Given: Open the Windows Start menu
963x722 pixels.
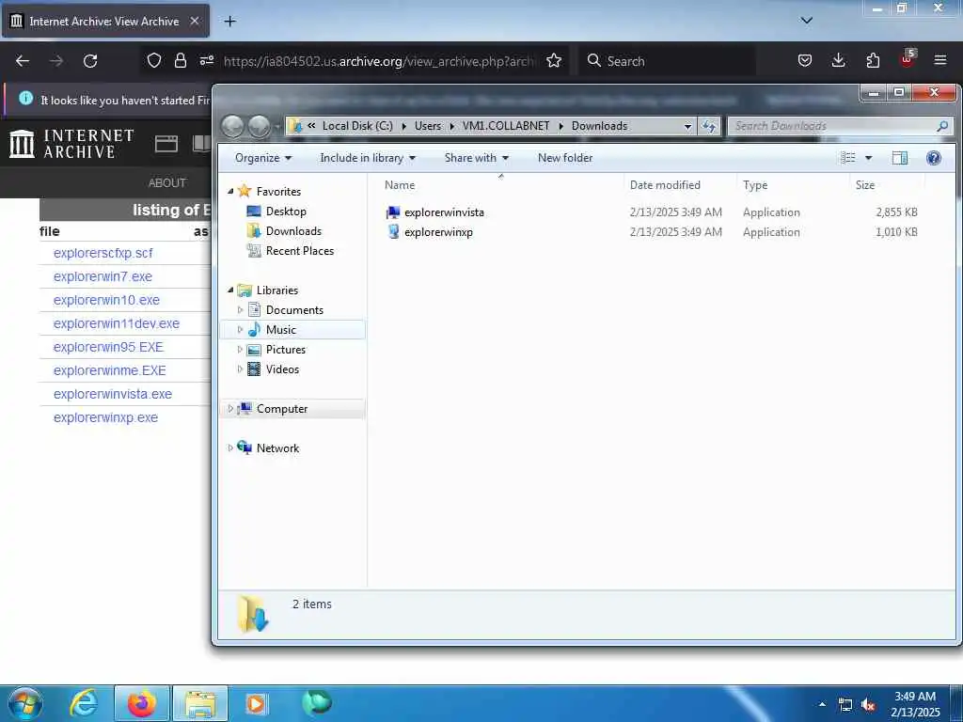Looking at the screenshot, I should (25, 703).
